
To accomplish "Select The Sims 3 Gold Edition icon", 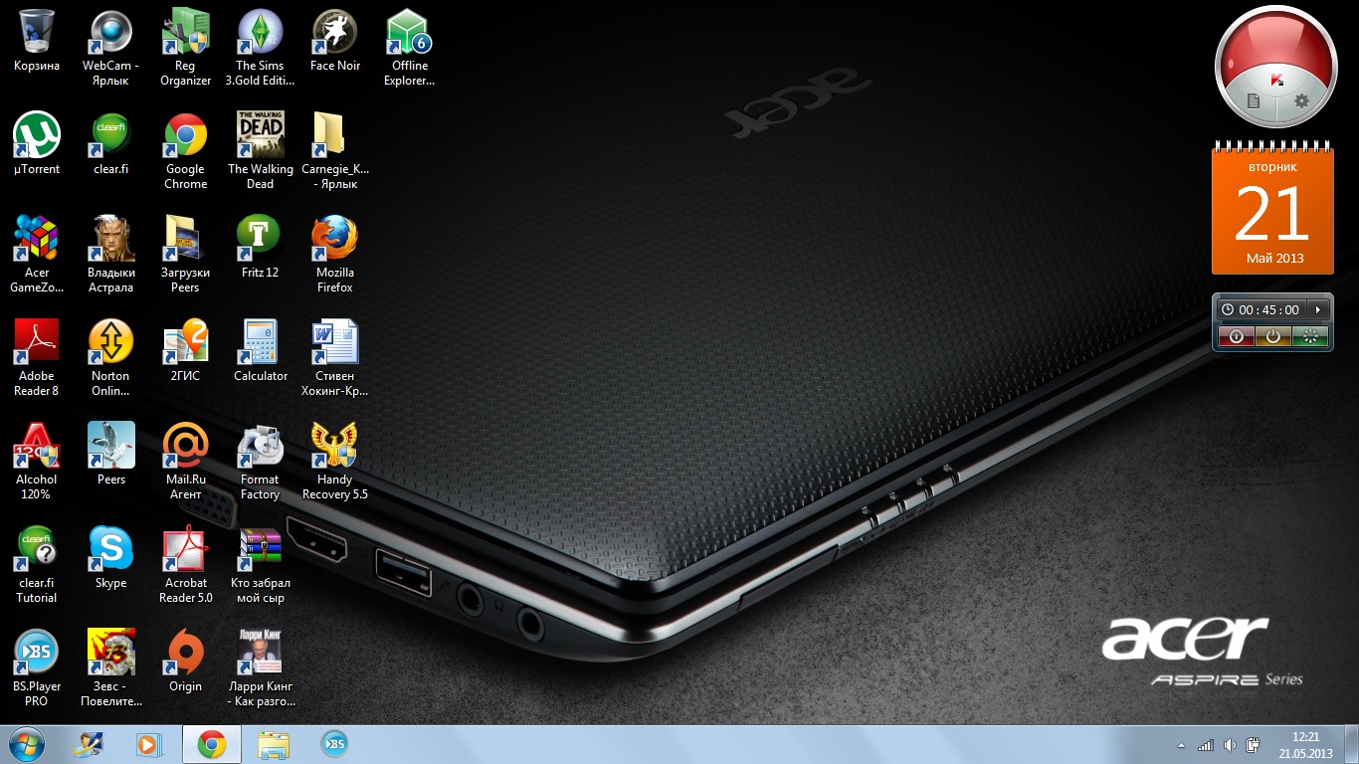I will pos(260,48).
